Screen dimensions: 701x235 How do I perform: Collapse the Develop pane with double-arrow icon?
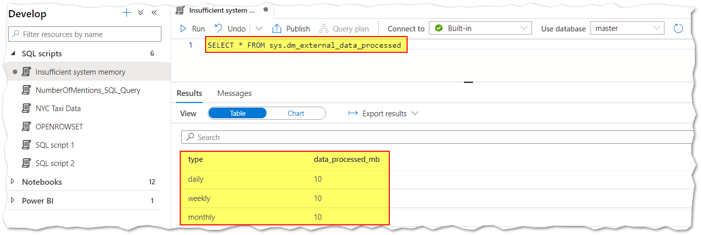[x=154, y=13]
